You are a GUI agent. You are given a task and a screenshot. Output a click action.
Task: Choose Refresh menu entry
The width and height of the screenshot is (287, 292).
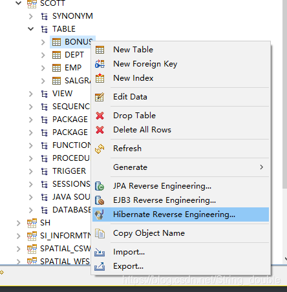pyautogui.click(x=180, y=149)
